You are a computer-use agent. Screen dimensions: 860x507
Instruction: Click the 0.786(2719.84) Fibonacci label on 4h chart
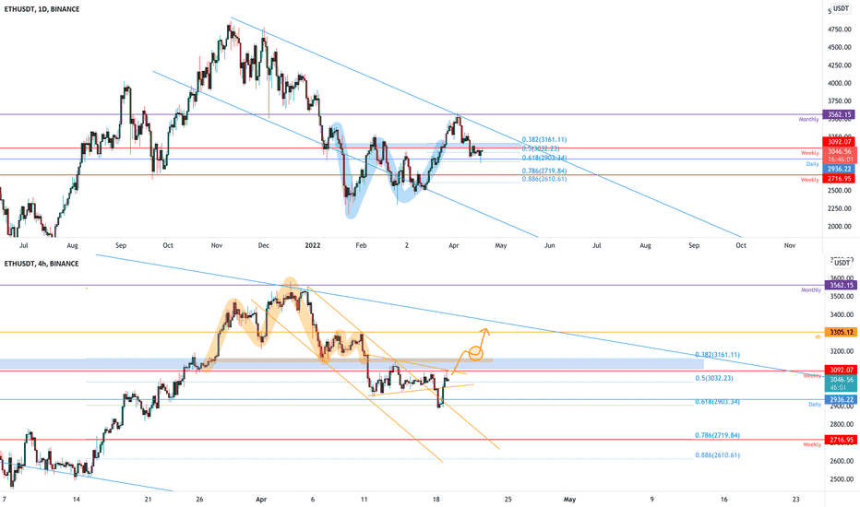coord(717,435)
